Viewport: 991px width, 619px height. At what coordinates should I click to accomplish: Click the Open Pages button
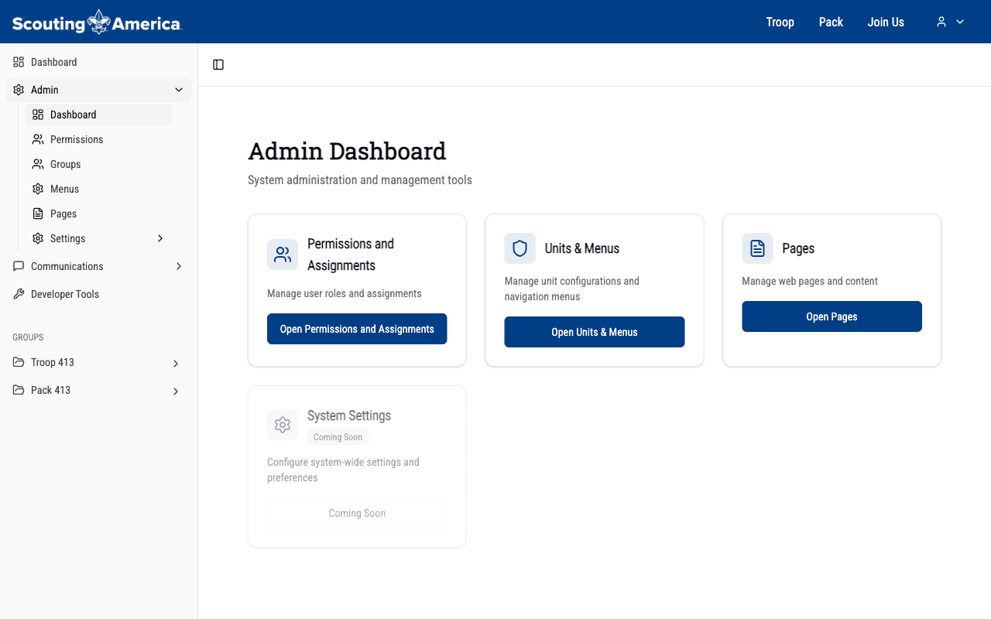pos(832,316)
